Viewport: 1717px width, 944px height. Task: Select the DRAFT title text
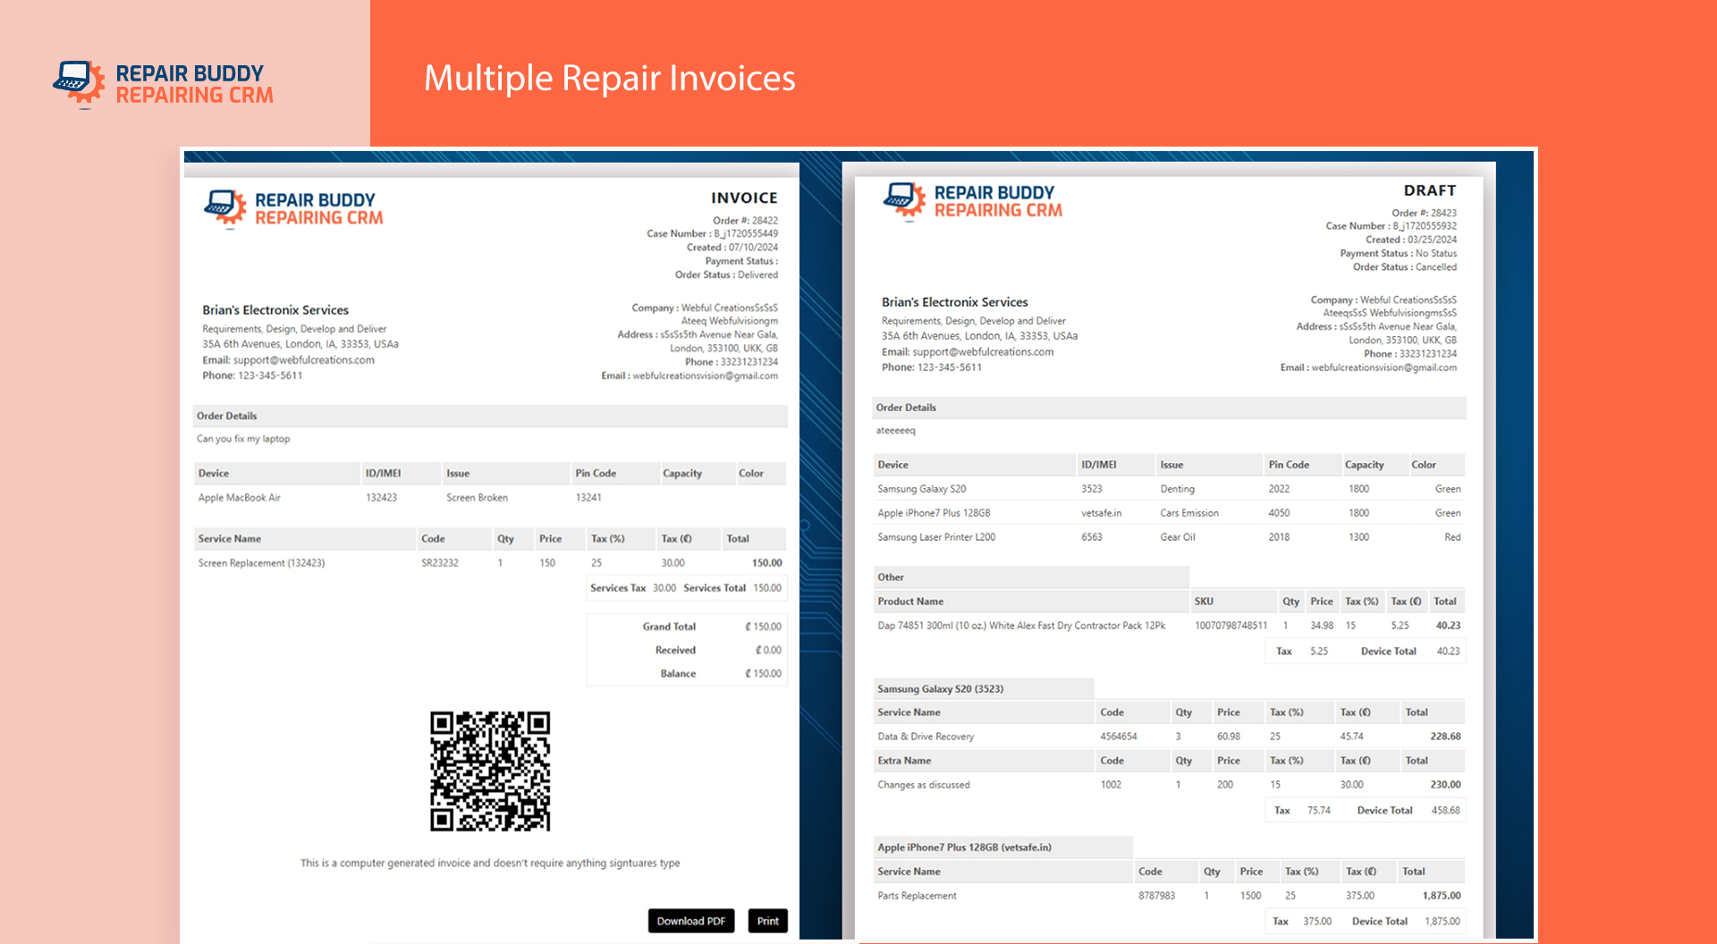tap(1429, 190)
